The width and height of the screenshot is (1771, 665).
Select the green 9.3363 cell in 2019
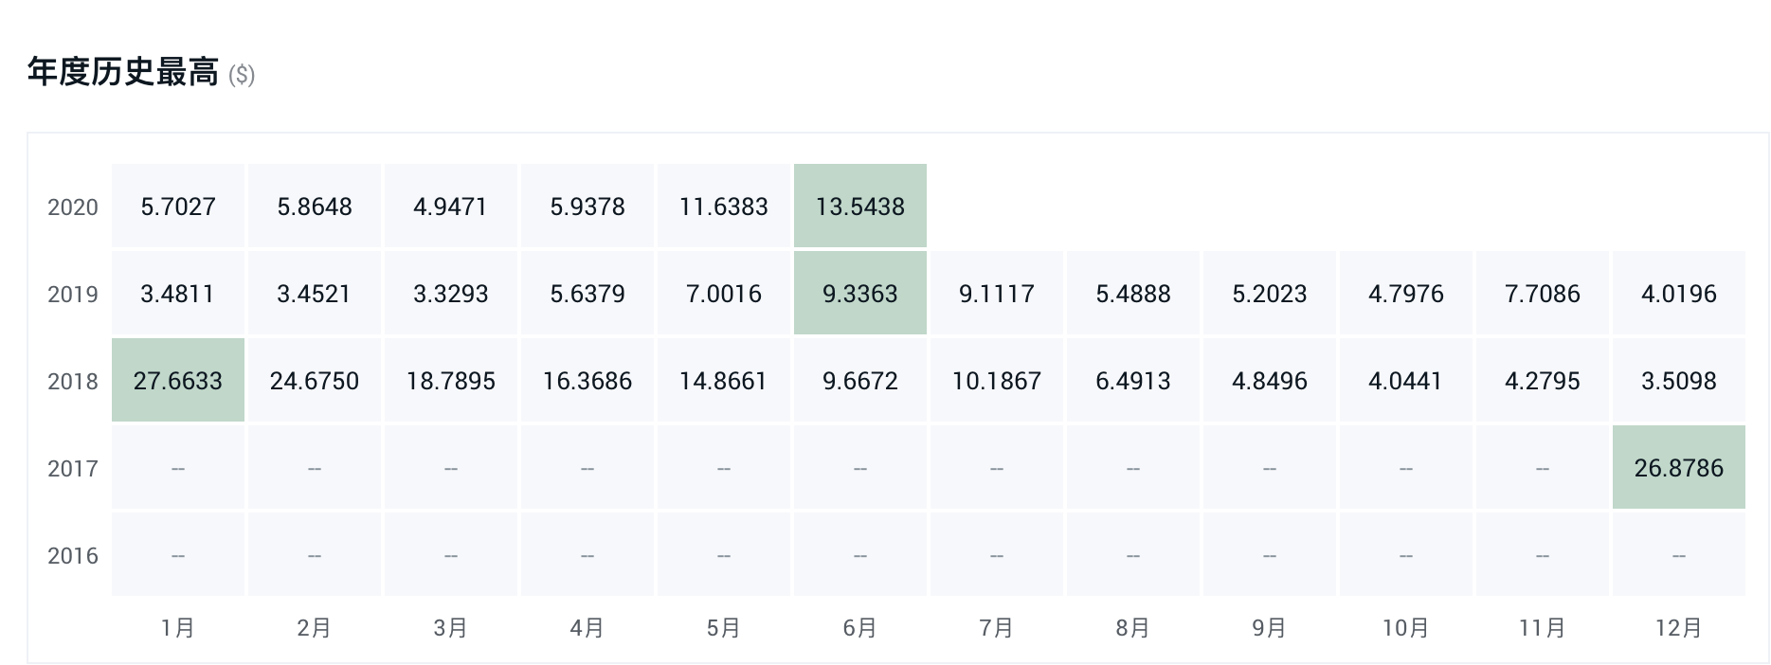tap(859, 294)
